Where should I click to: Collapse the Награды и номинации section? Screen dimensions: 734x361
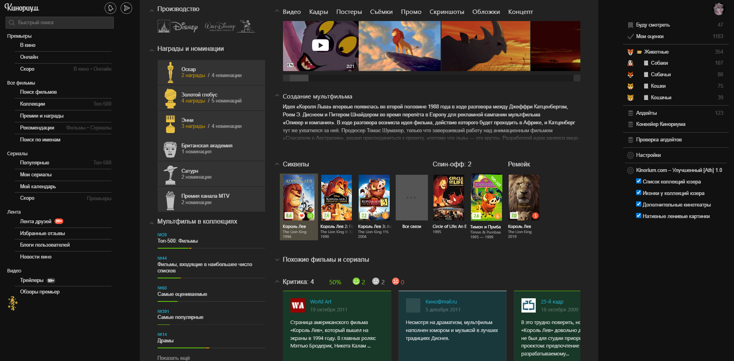(152, 50)
